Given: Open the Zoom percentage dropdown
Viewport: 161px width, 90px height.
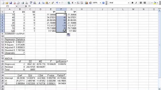Looking at the screenshot, I should click(x=100, y=3).
